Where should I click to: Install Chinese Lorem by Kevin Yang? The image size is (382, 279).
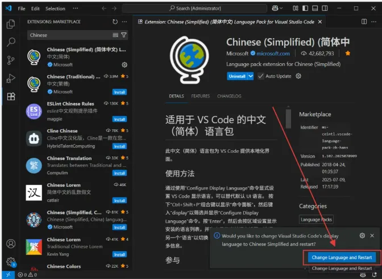119,255
